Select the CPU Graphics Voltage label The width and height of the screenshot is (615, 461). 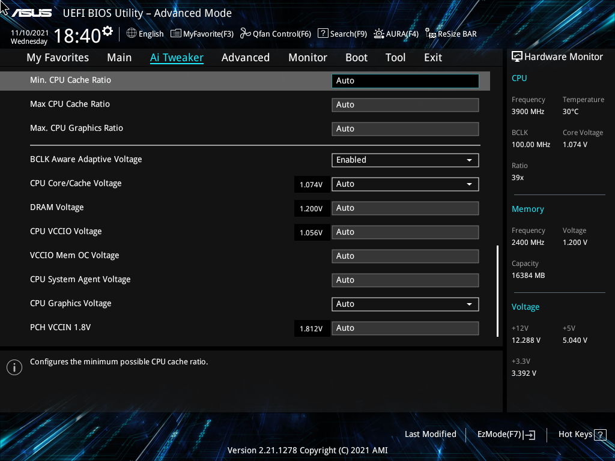71,303
